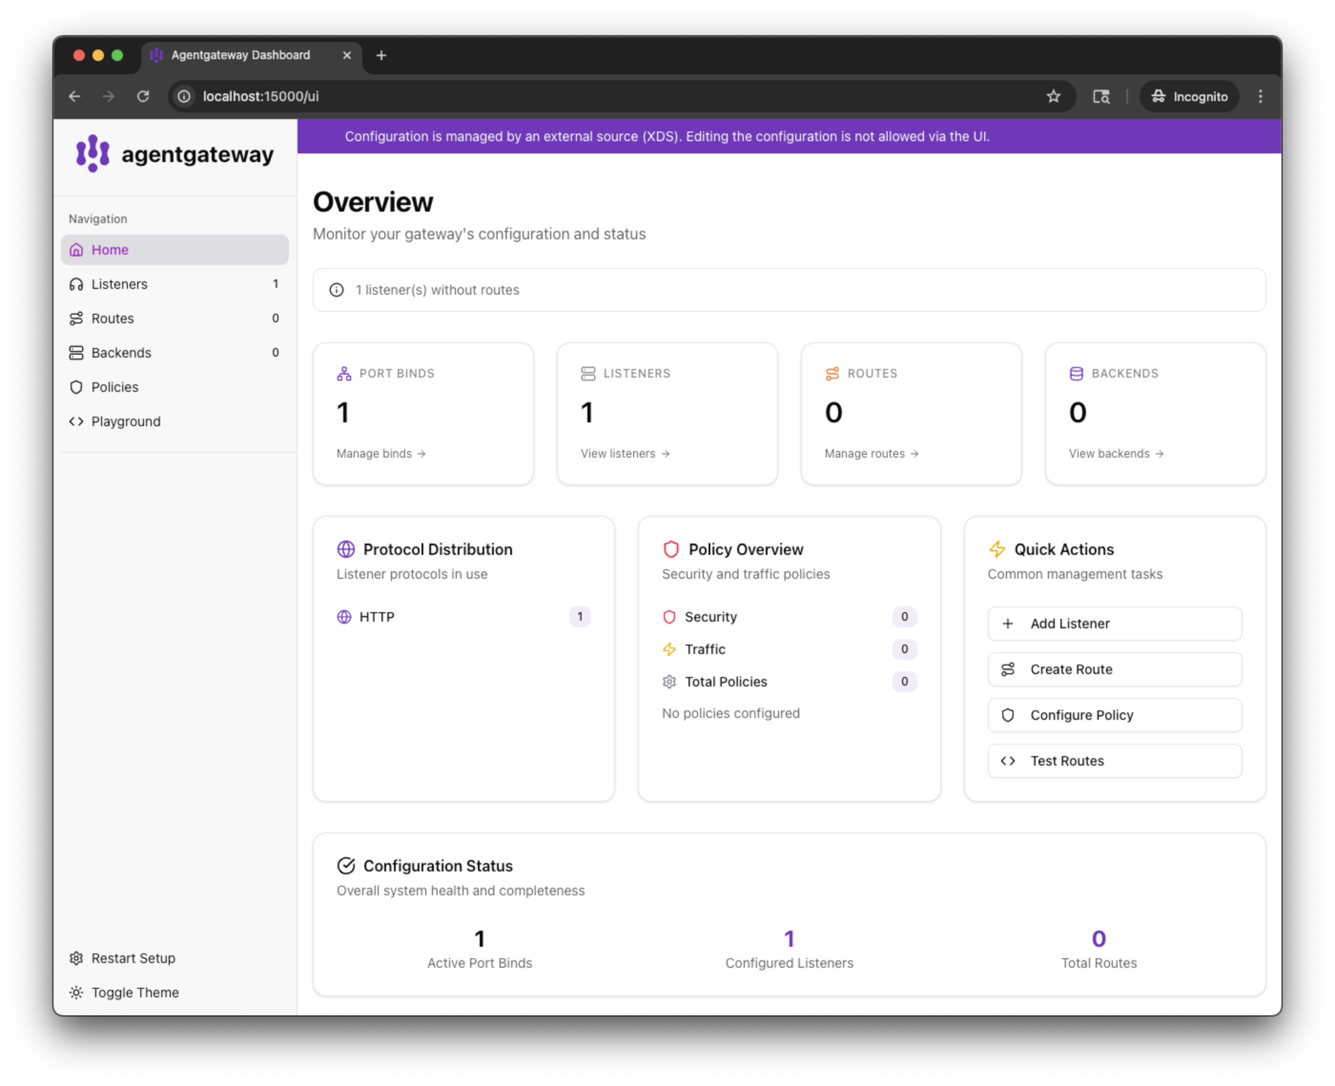Screen dimensions: 1335x1086
Task: Click the site info icon in address bar
Action: click(x=184, y=96)
